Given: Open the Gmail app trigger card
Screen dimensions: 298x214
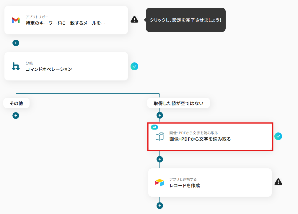Looking at the screenshot, I should 66,20.
